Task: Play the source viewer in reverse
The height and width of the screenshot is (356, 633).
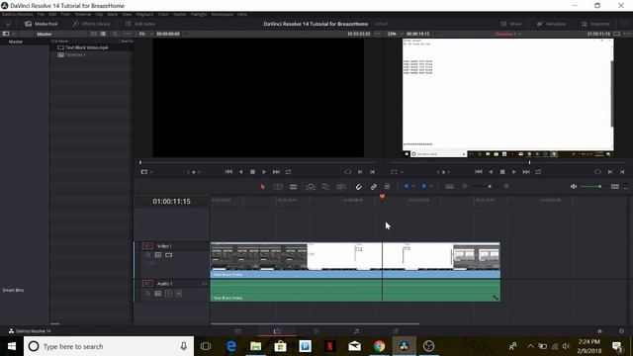Action: tap(240, 171)
